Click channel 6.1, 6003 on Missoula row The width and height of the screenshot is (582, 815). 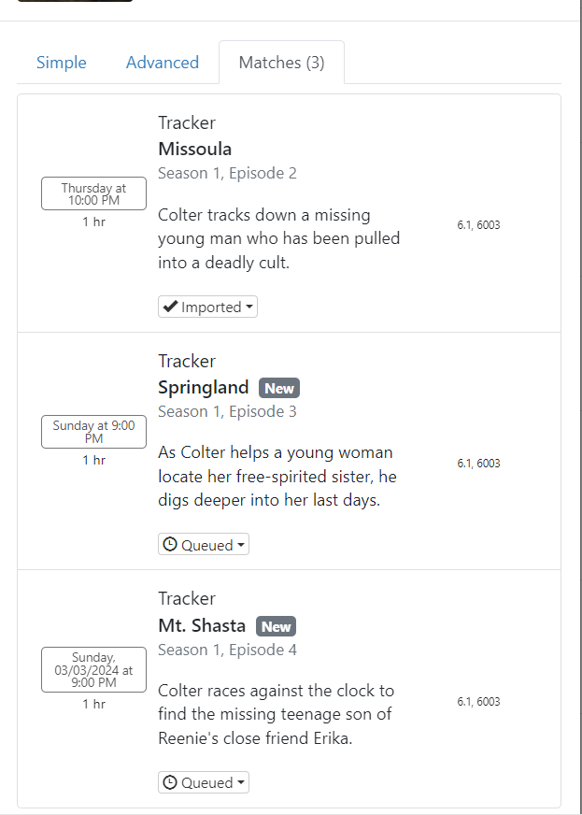[x=478, y=225]
